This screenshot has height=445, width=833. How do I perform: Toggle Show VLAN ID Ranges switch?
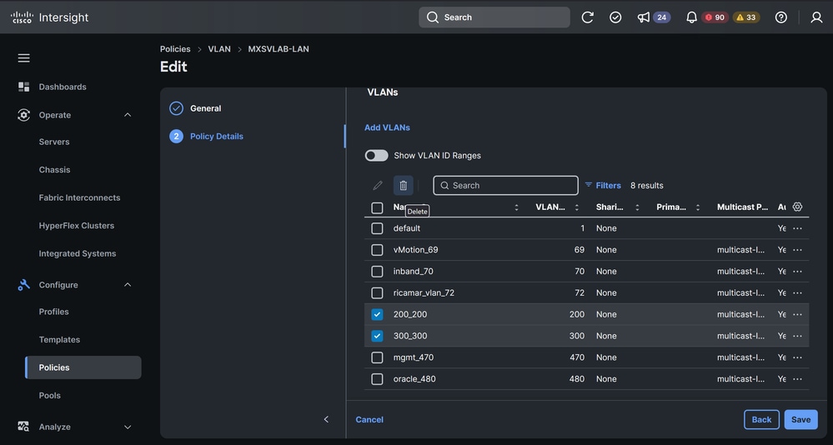(x=377, y=155)
